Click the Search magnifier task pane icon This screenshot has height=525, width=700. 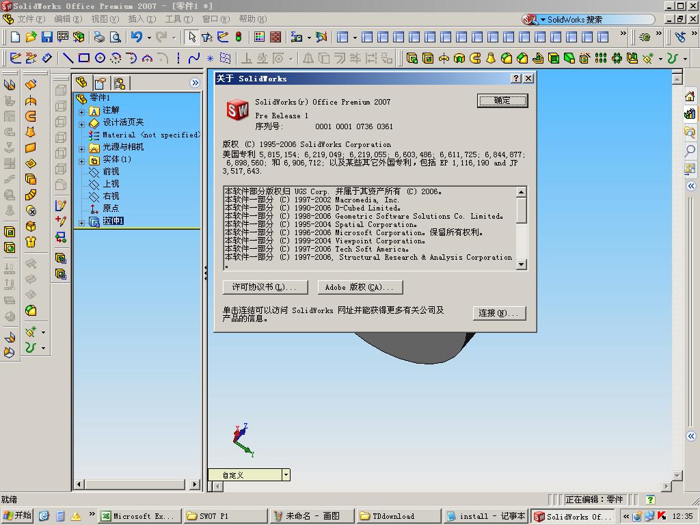tap(690, 150)
